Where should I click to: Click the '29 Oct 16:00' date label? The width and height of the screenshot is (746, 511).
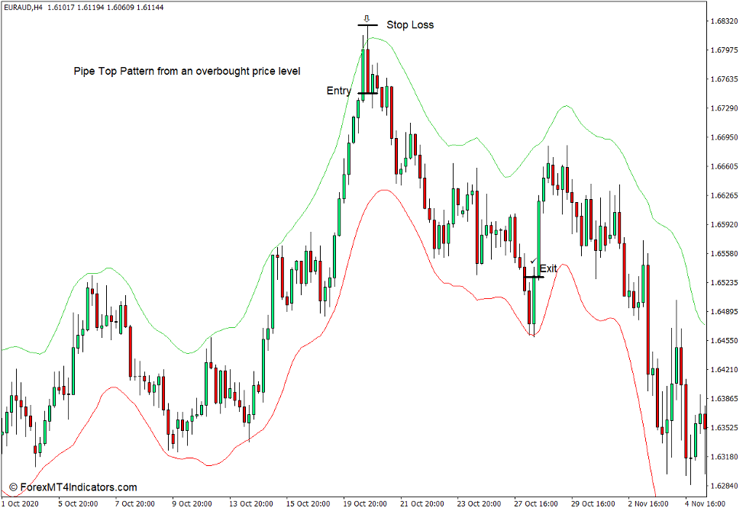593,503
